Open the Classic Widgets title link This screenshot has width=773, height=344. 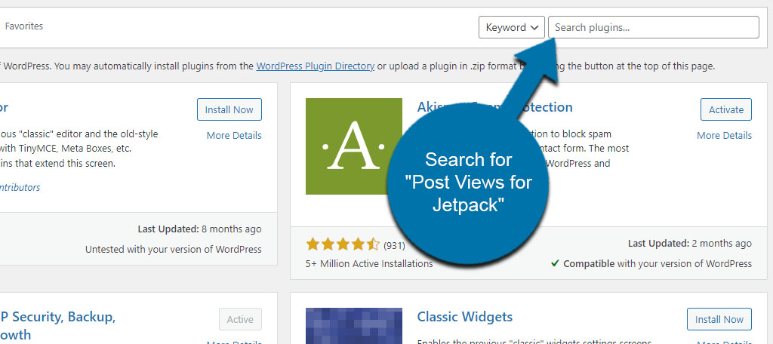tap(464, 316)
